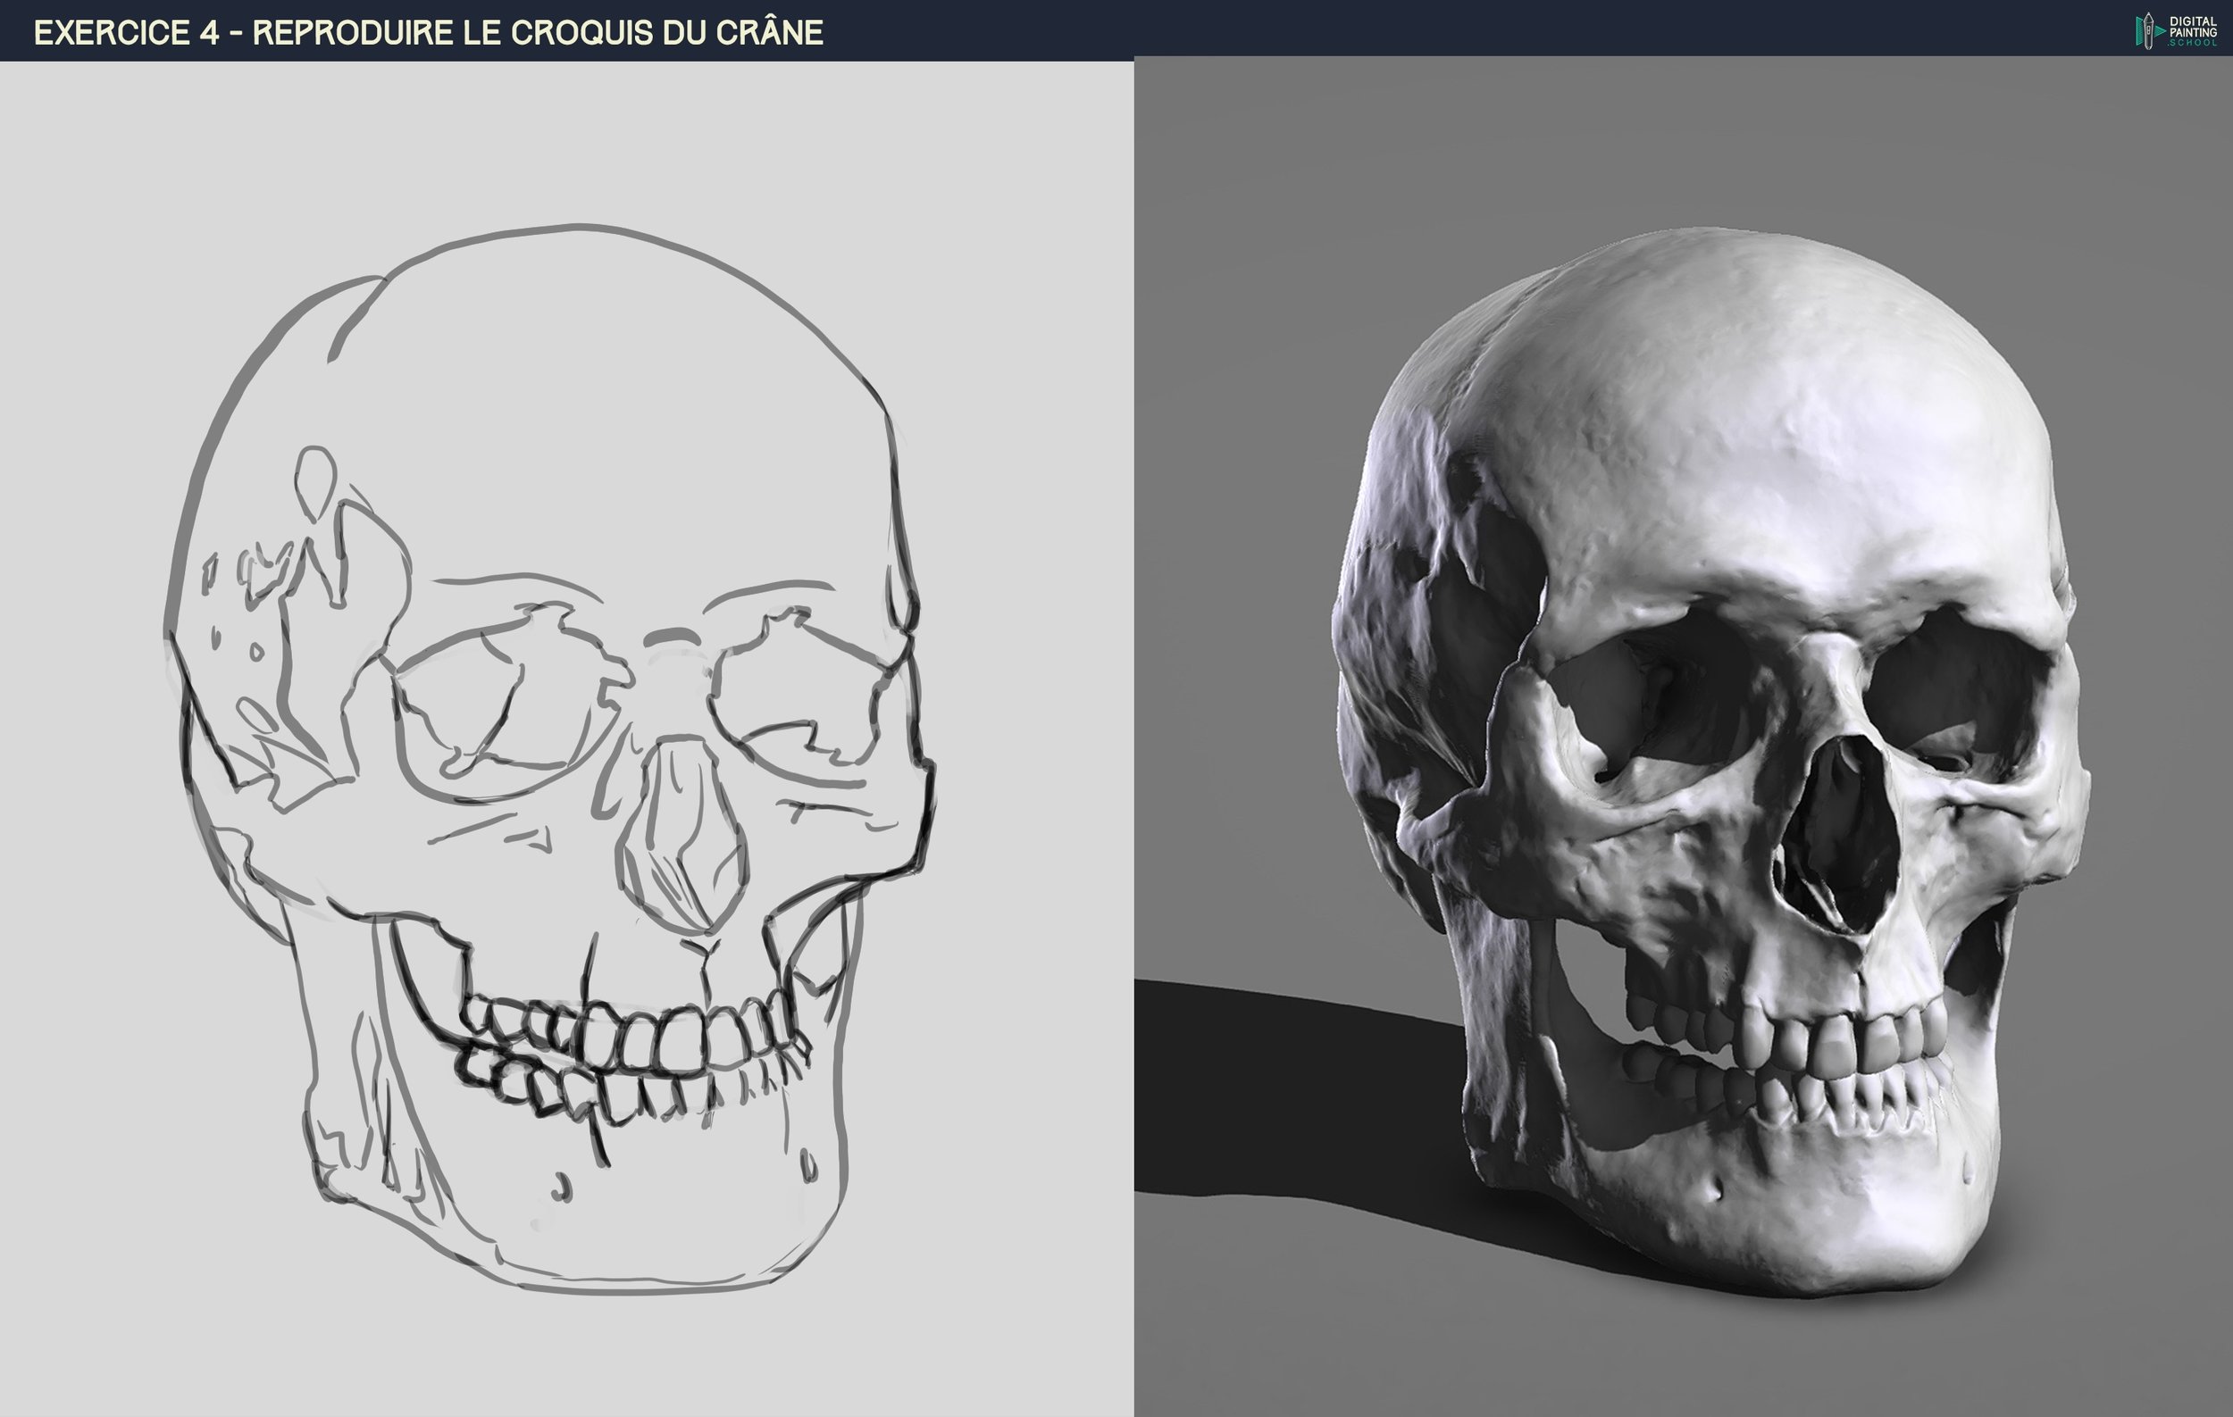
Task: Click the dark blue header bar
Action: [1391, 28]
